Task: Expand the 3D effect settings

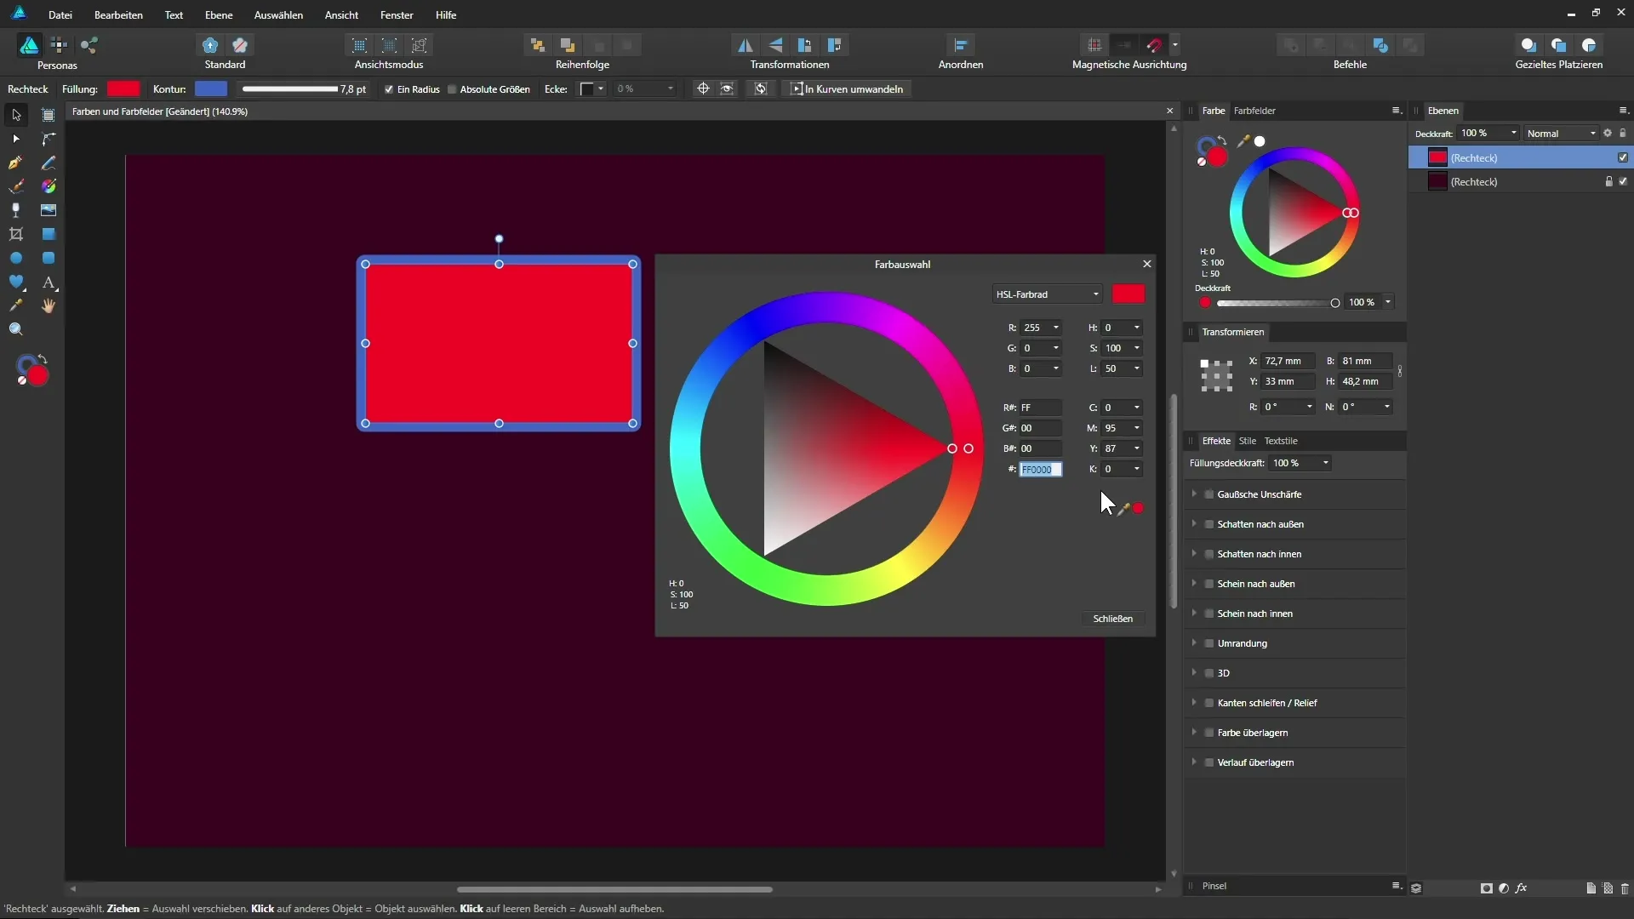Action: [x=1194, y=673]
